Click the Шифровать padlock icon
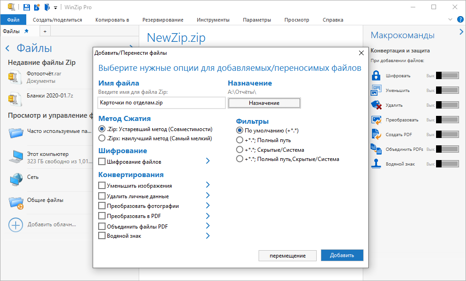 pyautogui.click(x=376, y=75)
